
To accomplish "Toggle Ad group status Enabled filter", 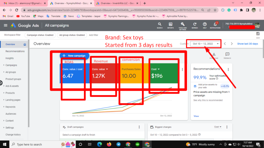I will pos(71,35).
